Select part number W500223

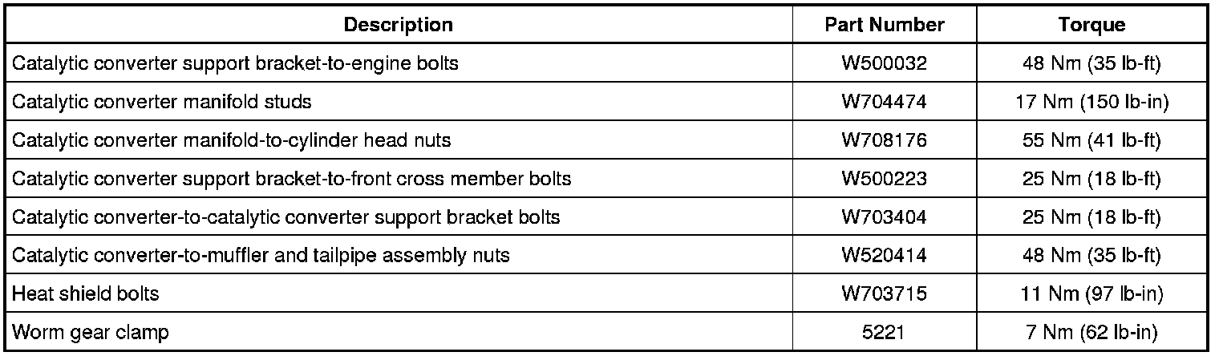884,179
